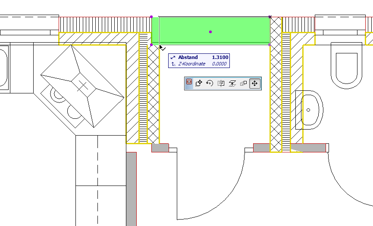The height and width of the screenshot is (226, 373).
Task: Click the elevation icon next to Z-Koordinate
Action: pos(173,64)
